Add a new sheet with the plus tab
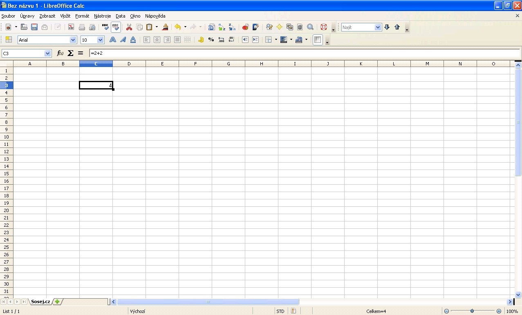 (58, 302)
